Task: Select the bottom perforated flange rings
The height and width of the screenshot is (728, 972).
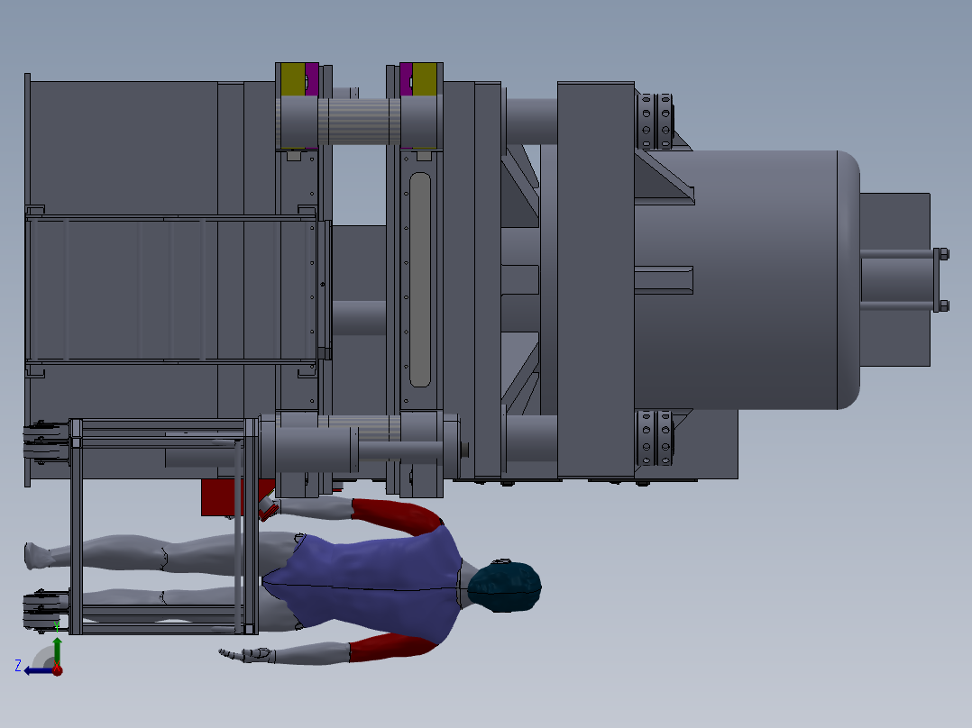Action: (656, 437)
